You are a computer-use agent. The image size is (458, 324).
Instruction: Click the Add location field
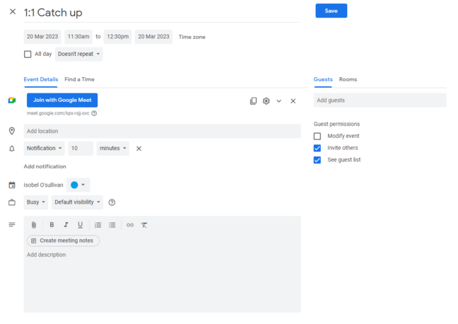coord(163,131)
